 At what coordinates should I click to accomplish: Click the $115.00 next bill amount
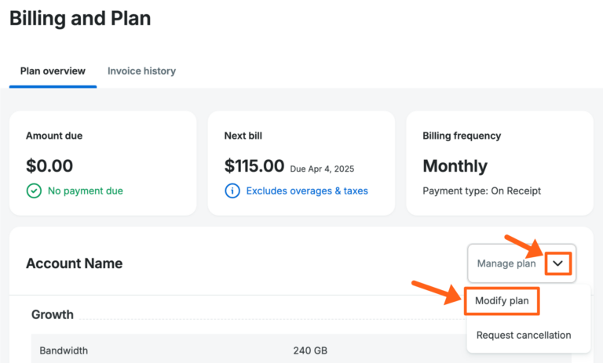(x=254, y=166)
